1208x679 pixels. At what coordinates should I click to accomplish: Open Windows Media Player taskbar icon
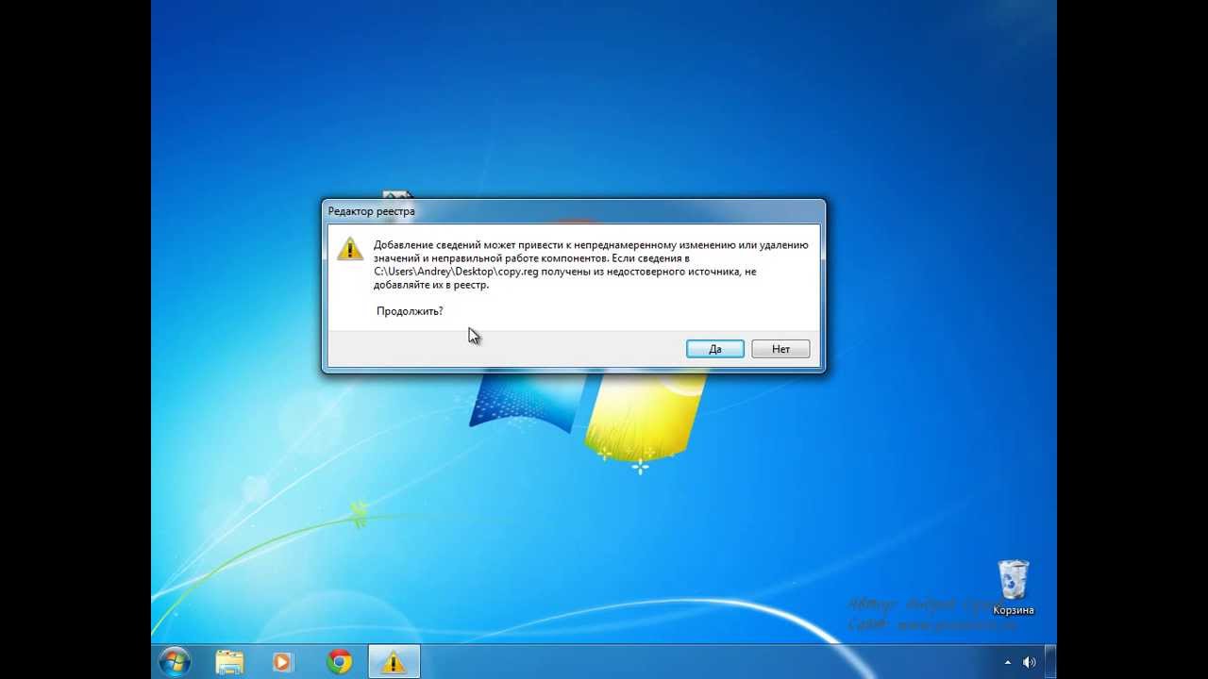pyautogui.click(x=282, y=662)
